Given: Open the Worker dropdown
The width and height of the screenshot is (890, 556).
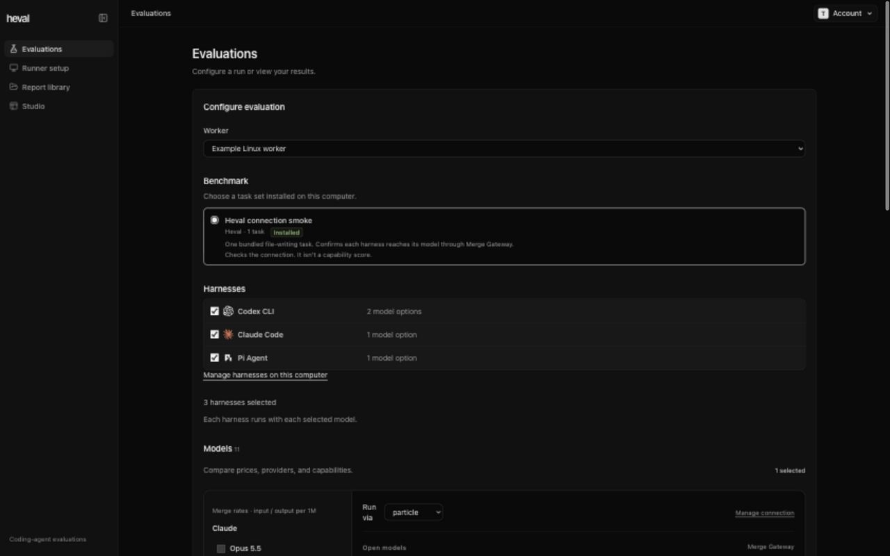Looking at the screenshot, I should [504, 149].
